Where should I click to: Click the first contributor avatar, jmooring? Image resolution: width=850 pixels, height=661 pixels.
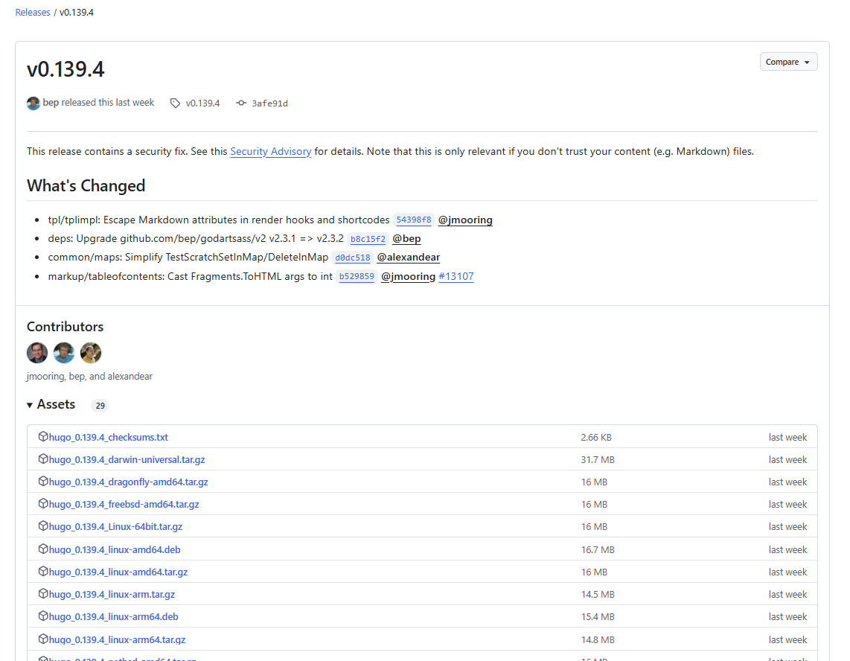tap(37, 353)
